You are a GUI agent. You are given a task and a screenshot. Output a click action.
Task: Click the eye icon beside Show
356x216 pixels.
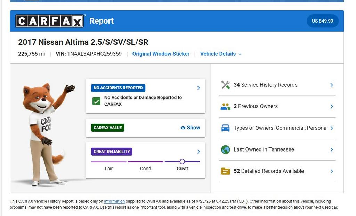pyautogui.click(x=183, y=128)
